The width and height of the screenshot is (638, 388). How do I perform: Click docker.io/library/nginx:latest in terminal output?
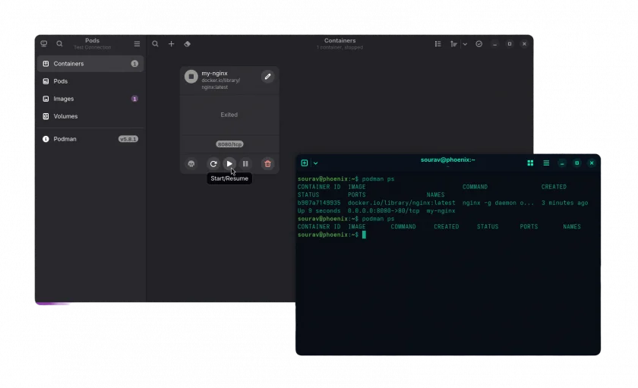[402, 203]
